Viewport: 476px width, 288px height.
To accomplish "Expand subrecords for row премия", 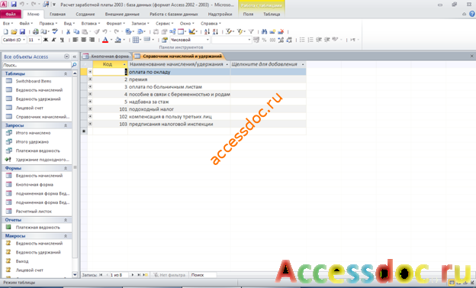I will pos(90,79).
